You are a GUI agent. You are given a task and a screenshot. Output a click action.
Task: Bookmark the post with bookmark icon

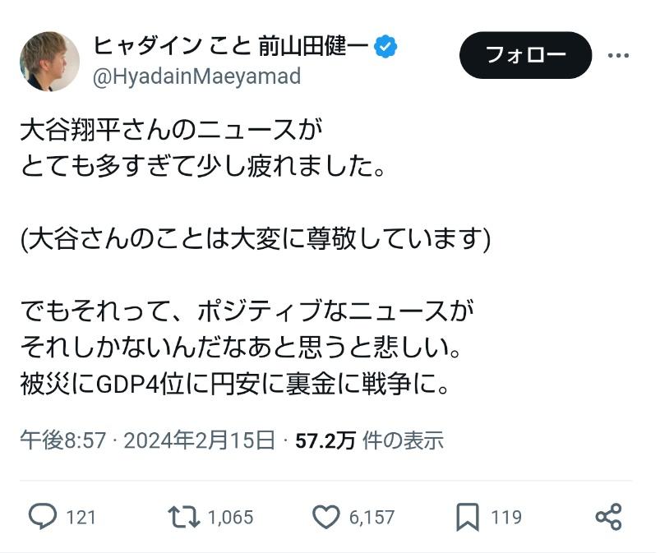(468, 517)
